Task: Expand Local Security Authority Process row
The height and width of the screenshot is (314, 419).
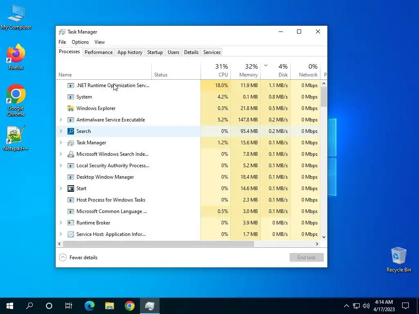Action: (x=61, y=166)
